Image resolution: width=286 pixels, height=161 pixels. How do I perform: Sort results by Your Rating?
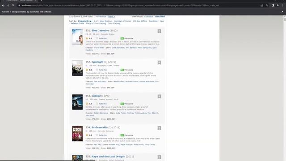(114, 24)
